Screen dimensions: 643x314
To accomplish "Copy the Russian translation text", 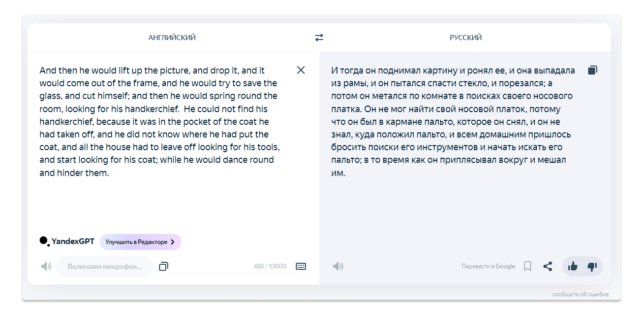I will [592, 70].
